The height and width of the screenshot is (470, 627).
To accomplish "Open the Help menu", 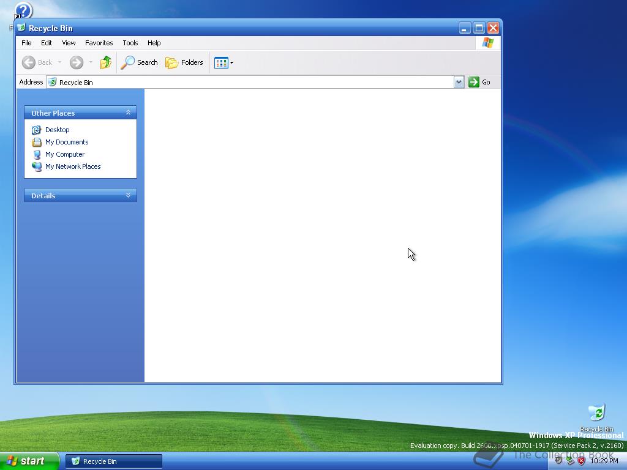I will (x=154, y=43).
